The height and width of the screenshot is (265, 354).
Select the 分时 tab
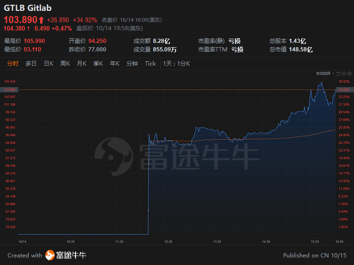click(13, 64)
